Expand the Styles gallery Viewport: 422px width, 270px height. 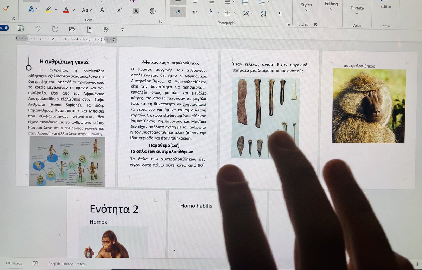pos(306,8)
